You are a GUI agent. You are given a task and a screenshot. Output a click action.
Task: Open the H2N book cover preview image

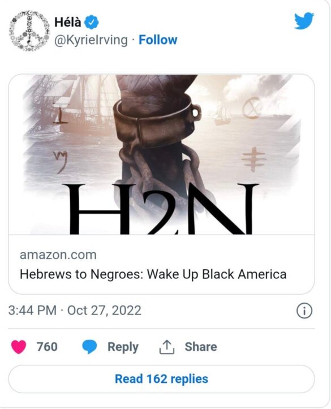click(x=161, y=154)
